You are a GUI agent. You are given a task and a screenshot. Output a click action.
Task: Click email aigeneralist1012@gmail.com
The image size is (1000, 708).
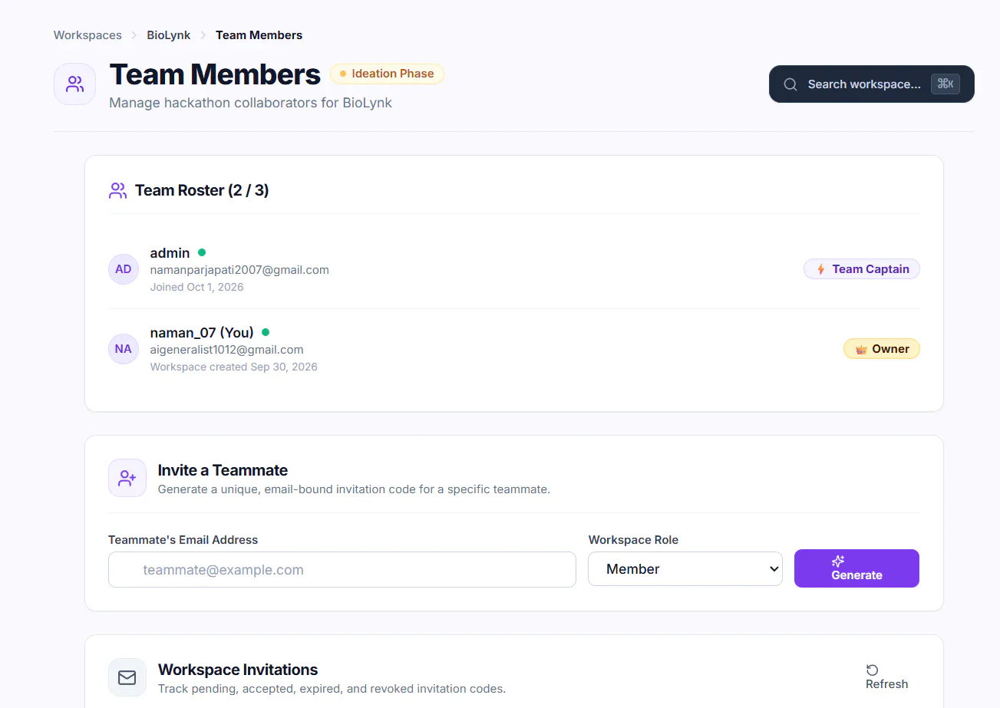click(227, 350)
